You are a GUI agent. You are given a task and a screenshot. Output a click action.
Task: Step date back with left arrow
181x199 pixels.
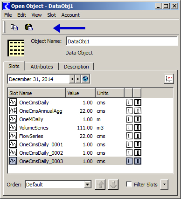[x=72, y=79]
